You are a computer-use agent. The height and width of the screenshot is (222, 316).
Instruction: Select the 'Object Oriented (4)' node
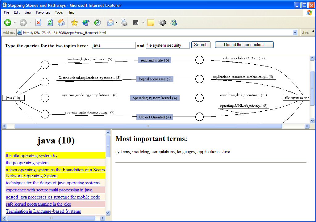pos(155,117)
